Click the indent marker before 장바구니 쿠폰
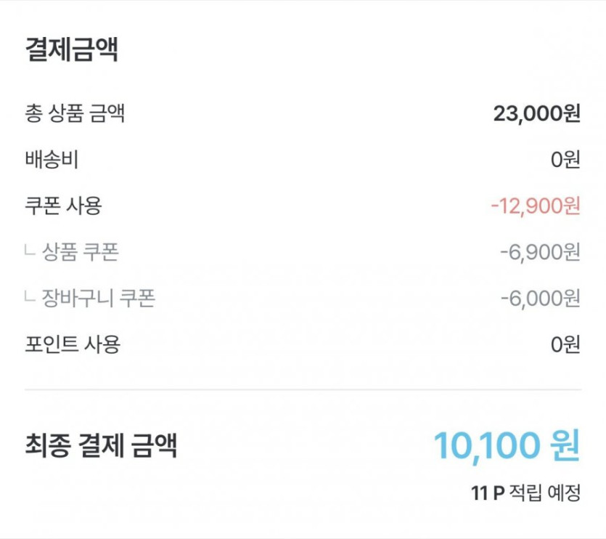606x539 pixels. pyautogui.click(x=30, y=298)
